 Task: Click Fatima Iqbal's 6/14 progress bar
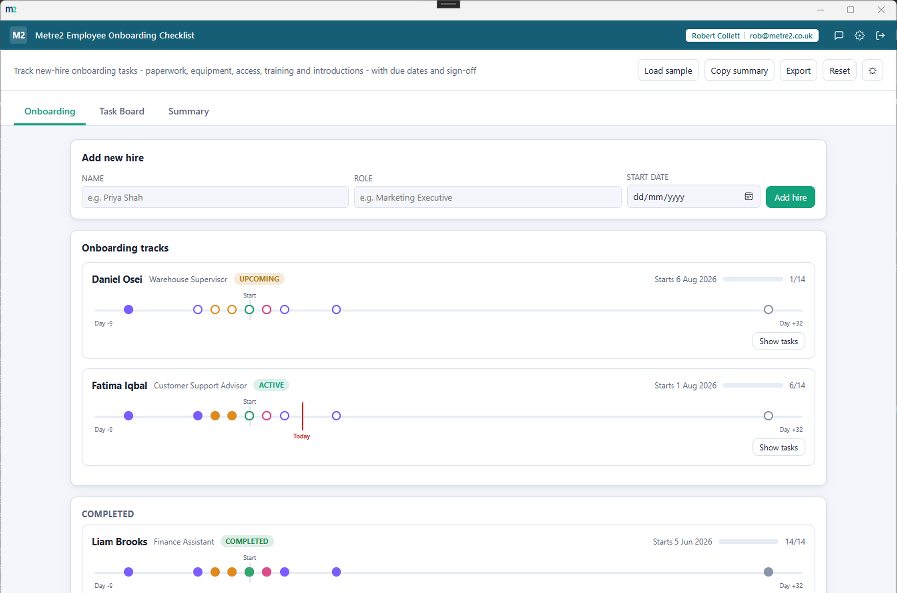(x=753, y=385)
